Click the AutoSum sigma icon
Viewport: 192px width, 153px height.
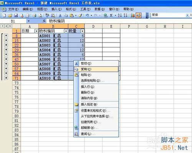coord(111,15)
